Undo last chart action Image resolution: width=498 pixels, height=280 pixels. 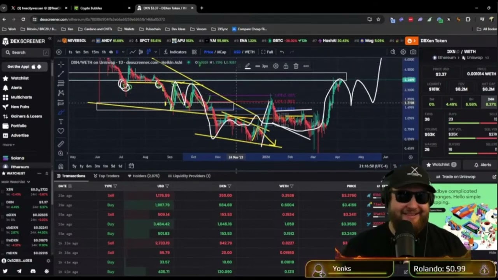[282, 52]
